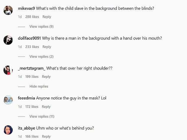
Task: View the 2 replies to dollface9091
Action: point(41,57)
